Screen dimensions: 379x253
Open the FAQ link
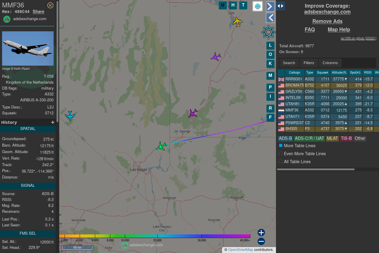click(310, 30)
